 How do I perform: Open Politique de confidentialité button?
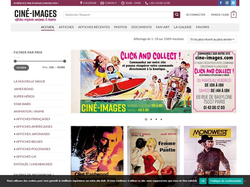[226, 181]
